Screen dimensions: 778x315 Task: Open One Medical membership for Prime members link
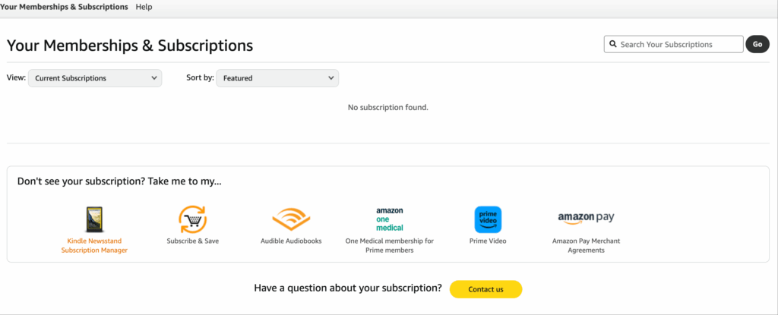389,245
